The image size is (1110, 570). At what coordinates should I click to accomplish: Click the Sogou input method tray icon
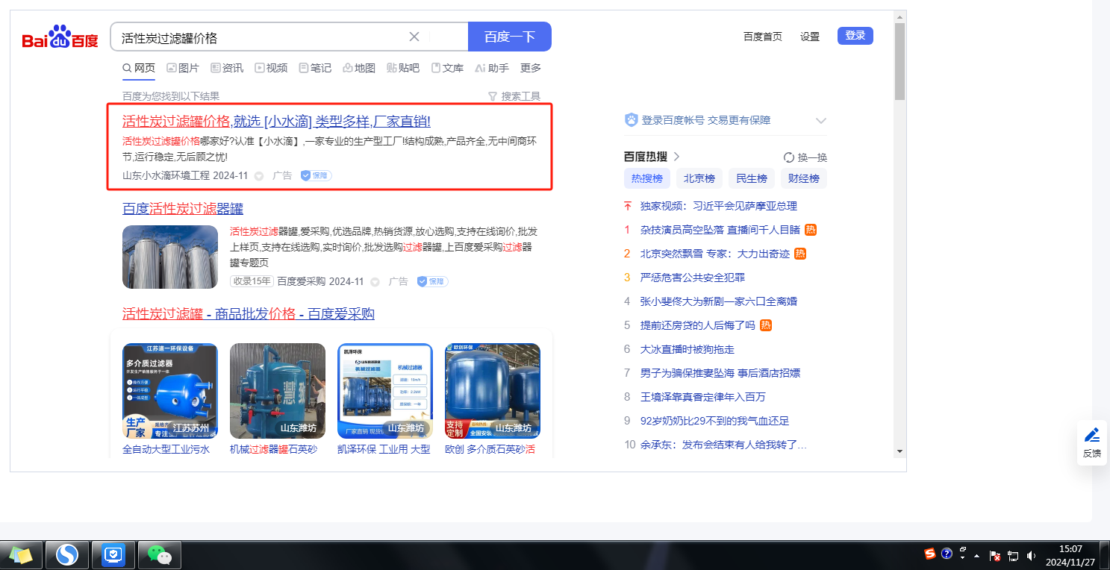(930, 554)
